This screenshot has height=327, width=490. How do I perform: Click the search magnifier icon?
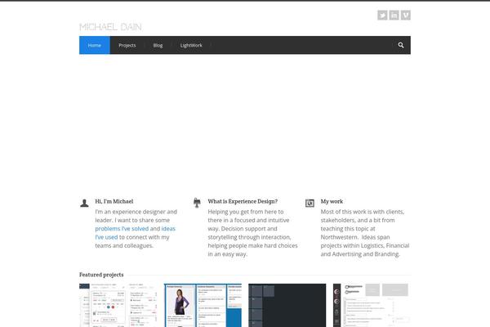coord(401,45)
